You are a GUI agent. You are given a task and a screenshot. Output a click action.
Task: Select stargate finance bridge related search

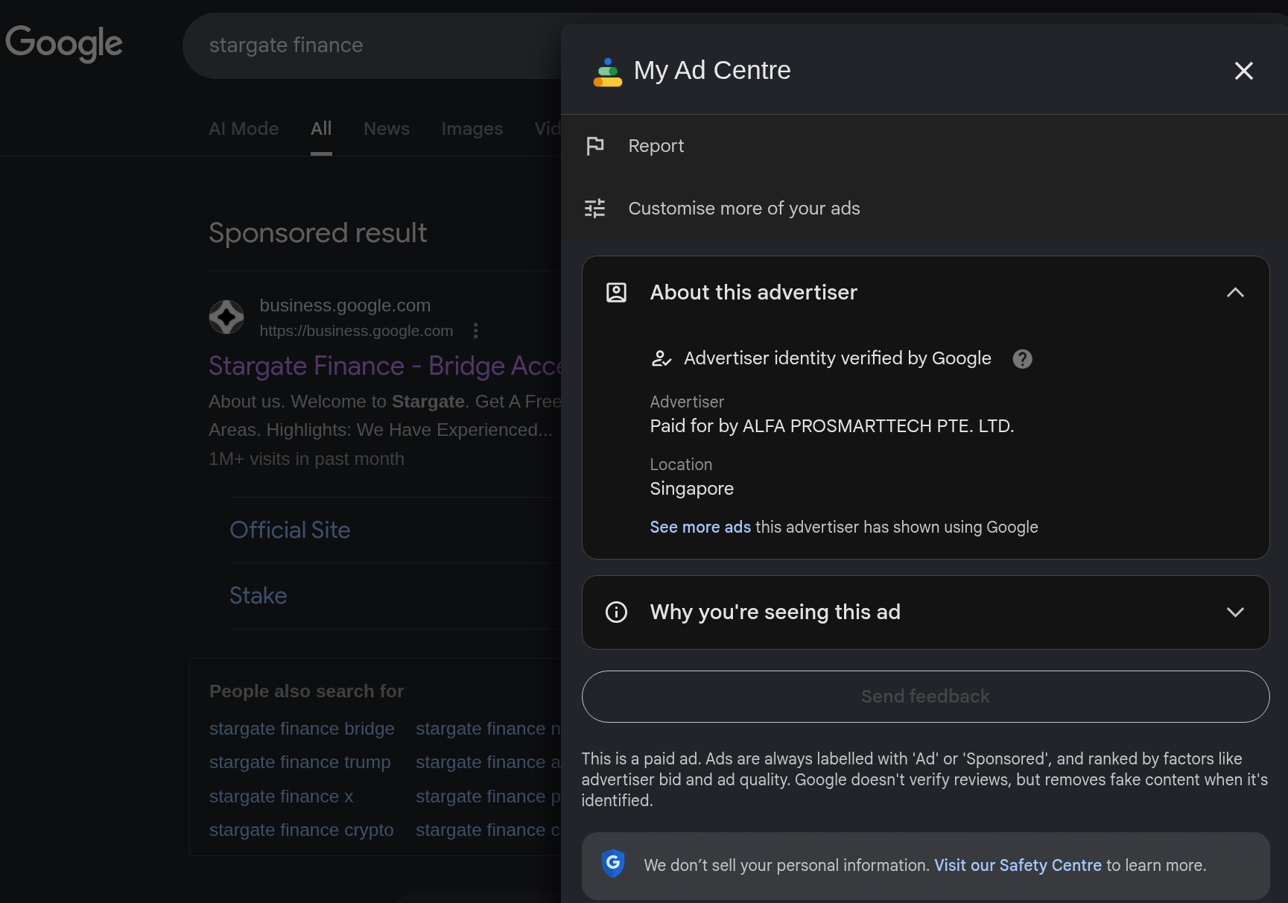tap(302, 729)
